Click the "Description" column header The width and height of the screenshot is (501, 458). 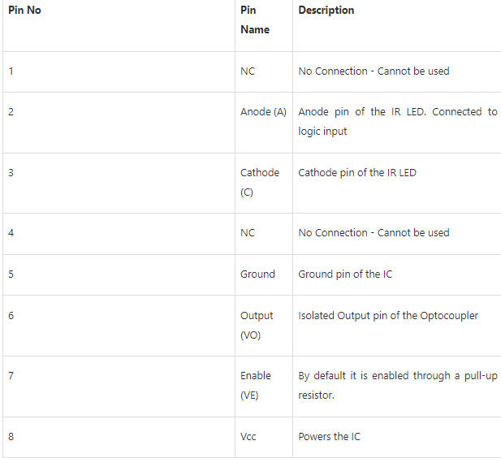(326, 11)
